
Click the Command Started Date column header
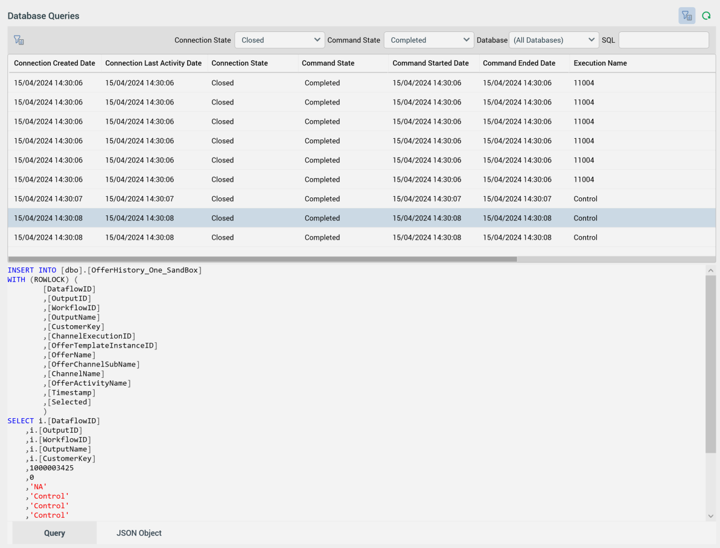430,63
